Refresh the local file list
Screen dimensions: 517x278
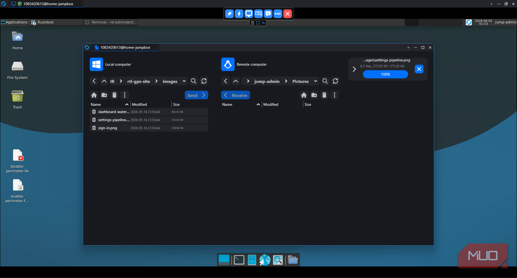click(204, 81)
